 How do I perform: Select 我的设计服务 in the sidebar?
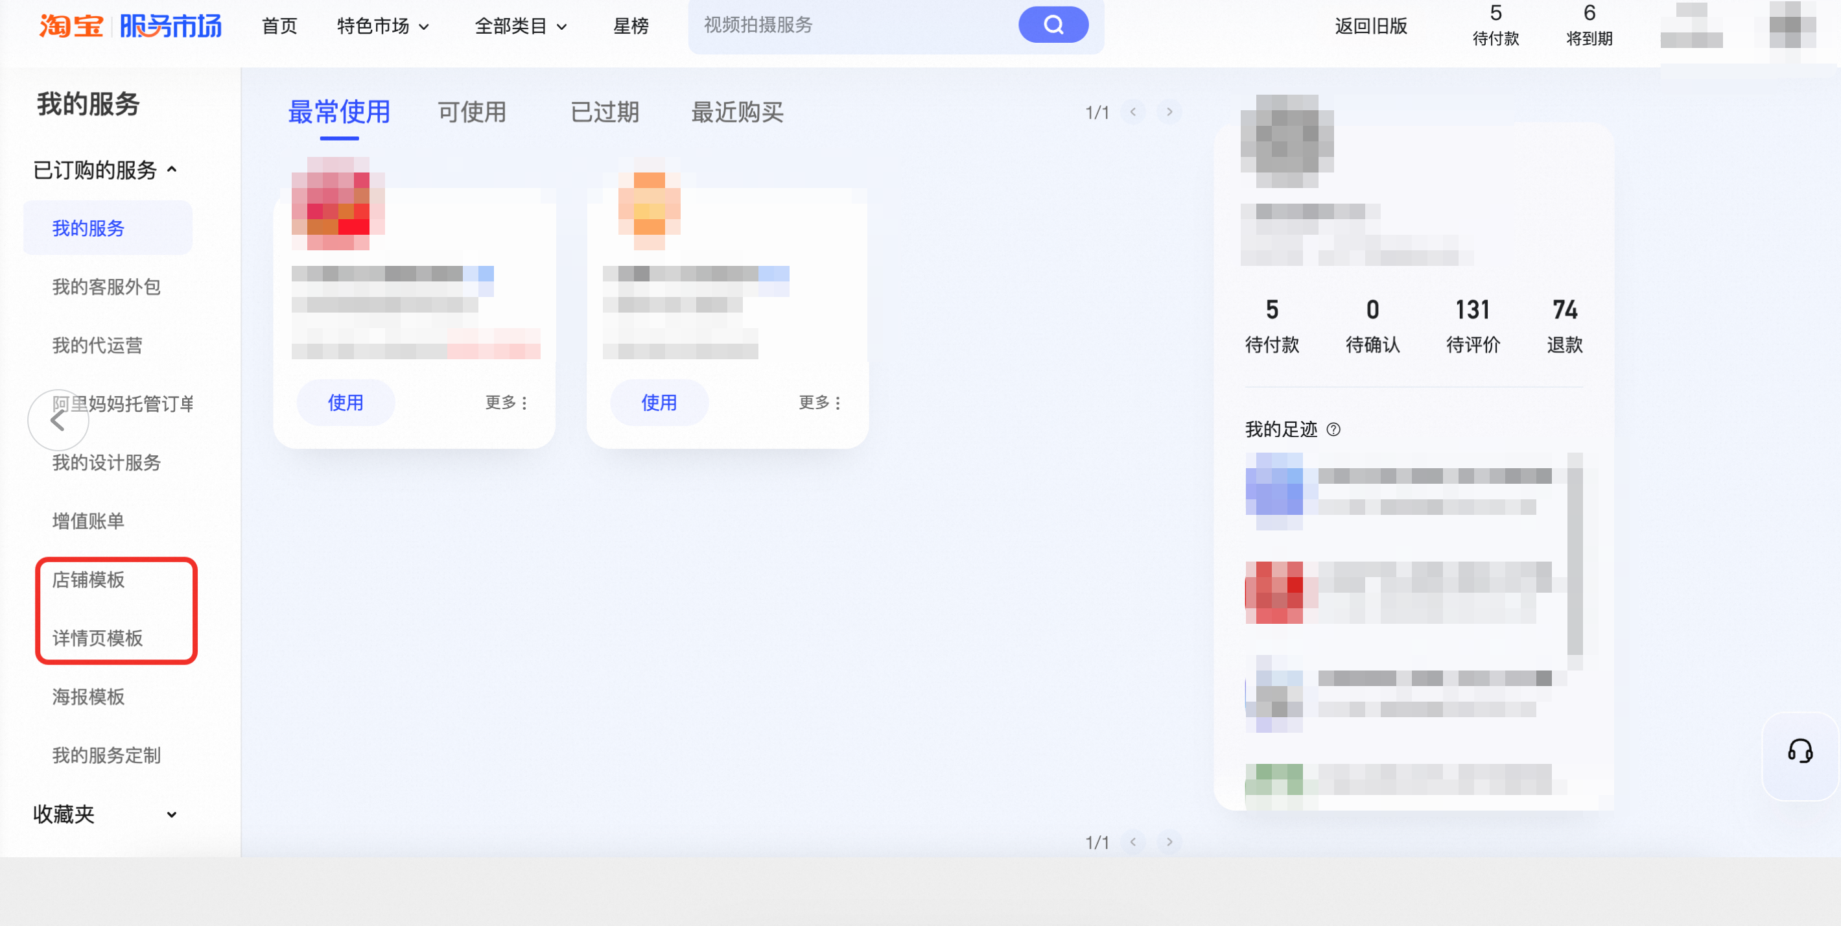(106, 462)
